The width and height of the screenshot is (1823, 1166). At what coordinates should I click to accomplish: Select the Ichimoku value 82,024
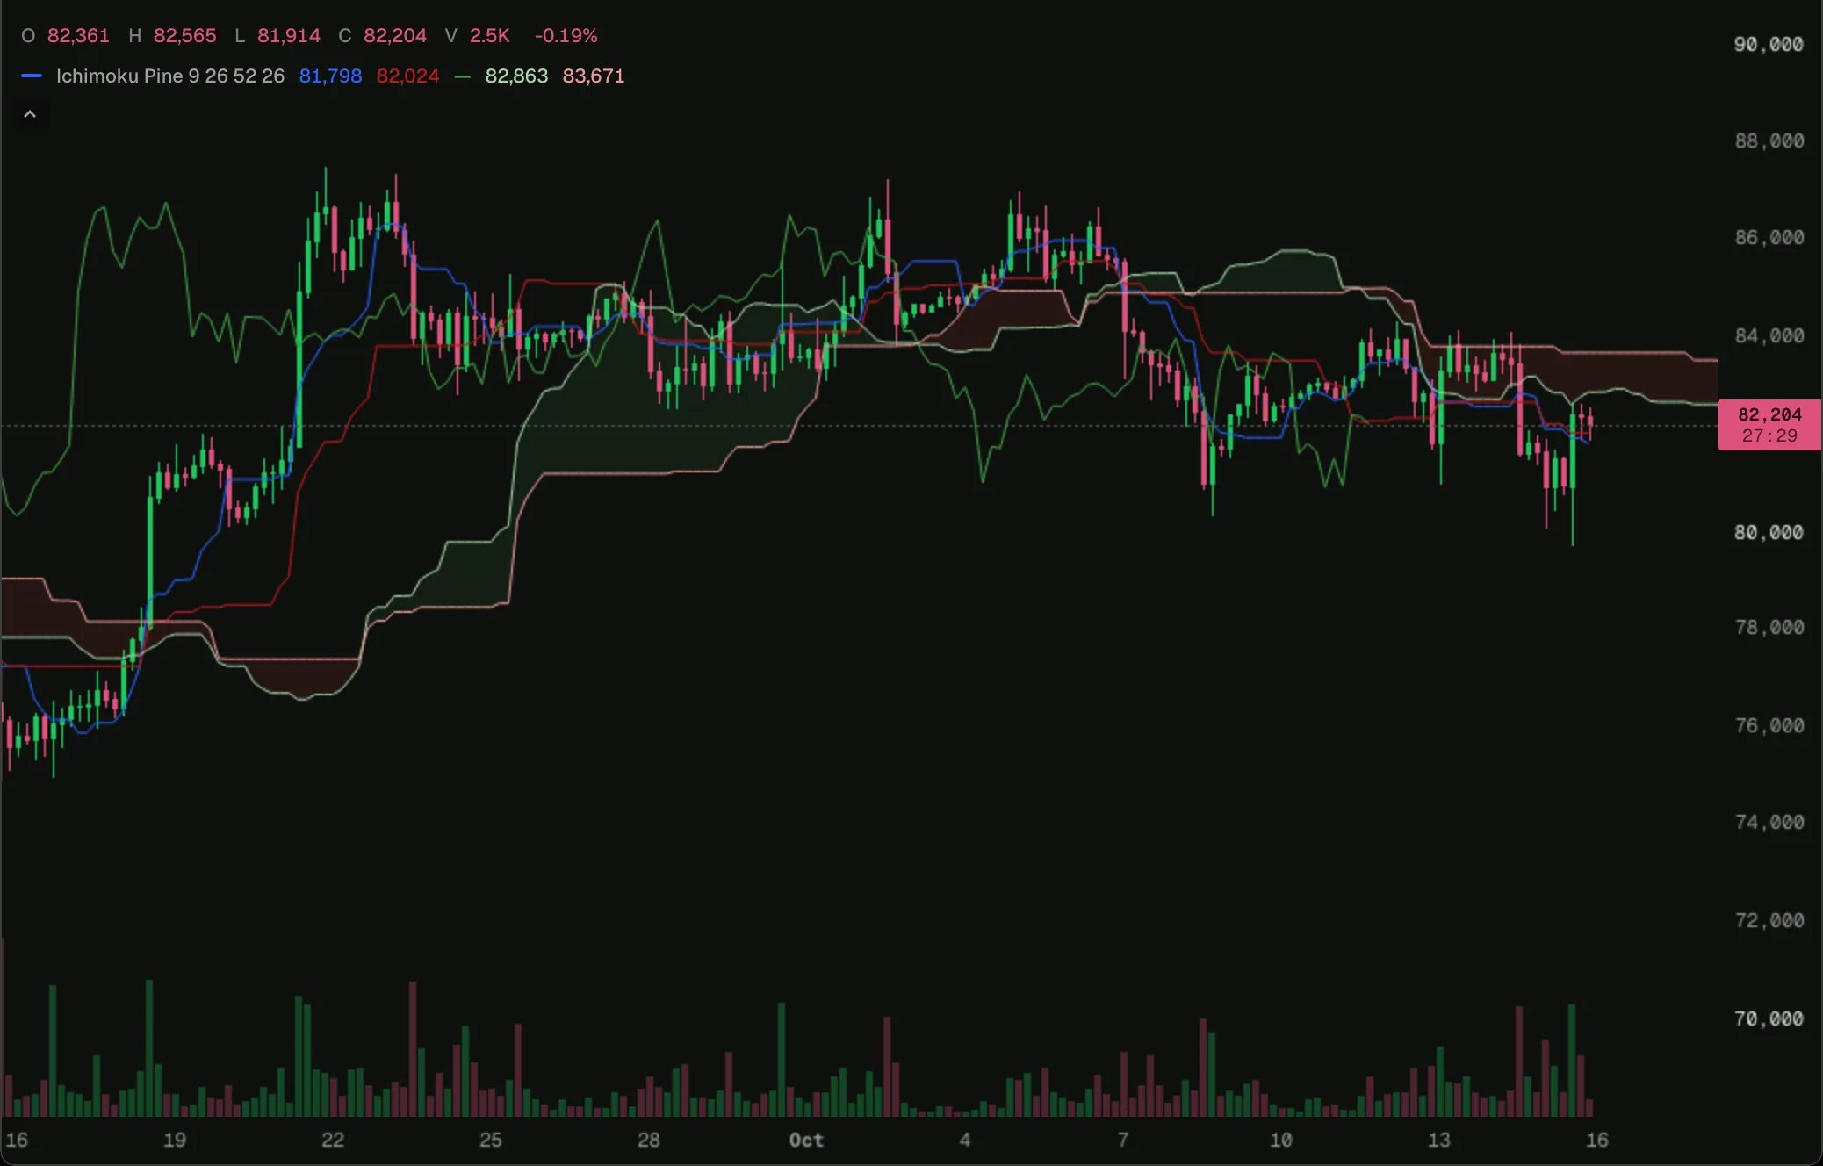pos(407,76)
